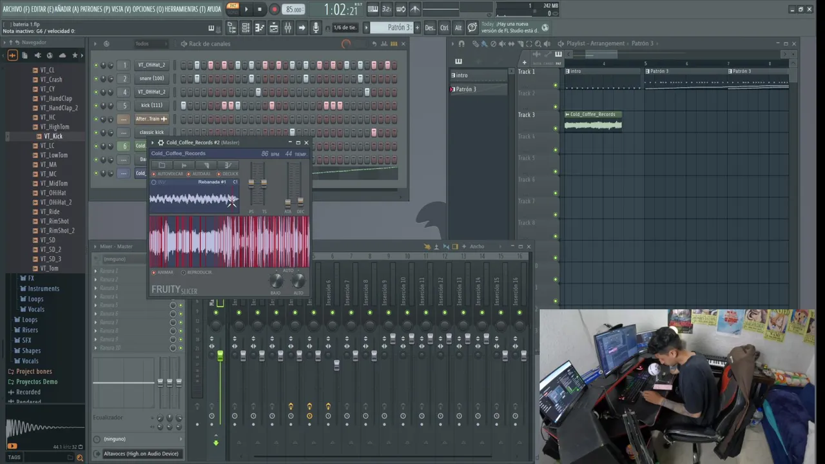The image size is (825, 464).
Task: Select VT_Crash in the browser
Action: [51, 79]
